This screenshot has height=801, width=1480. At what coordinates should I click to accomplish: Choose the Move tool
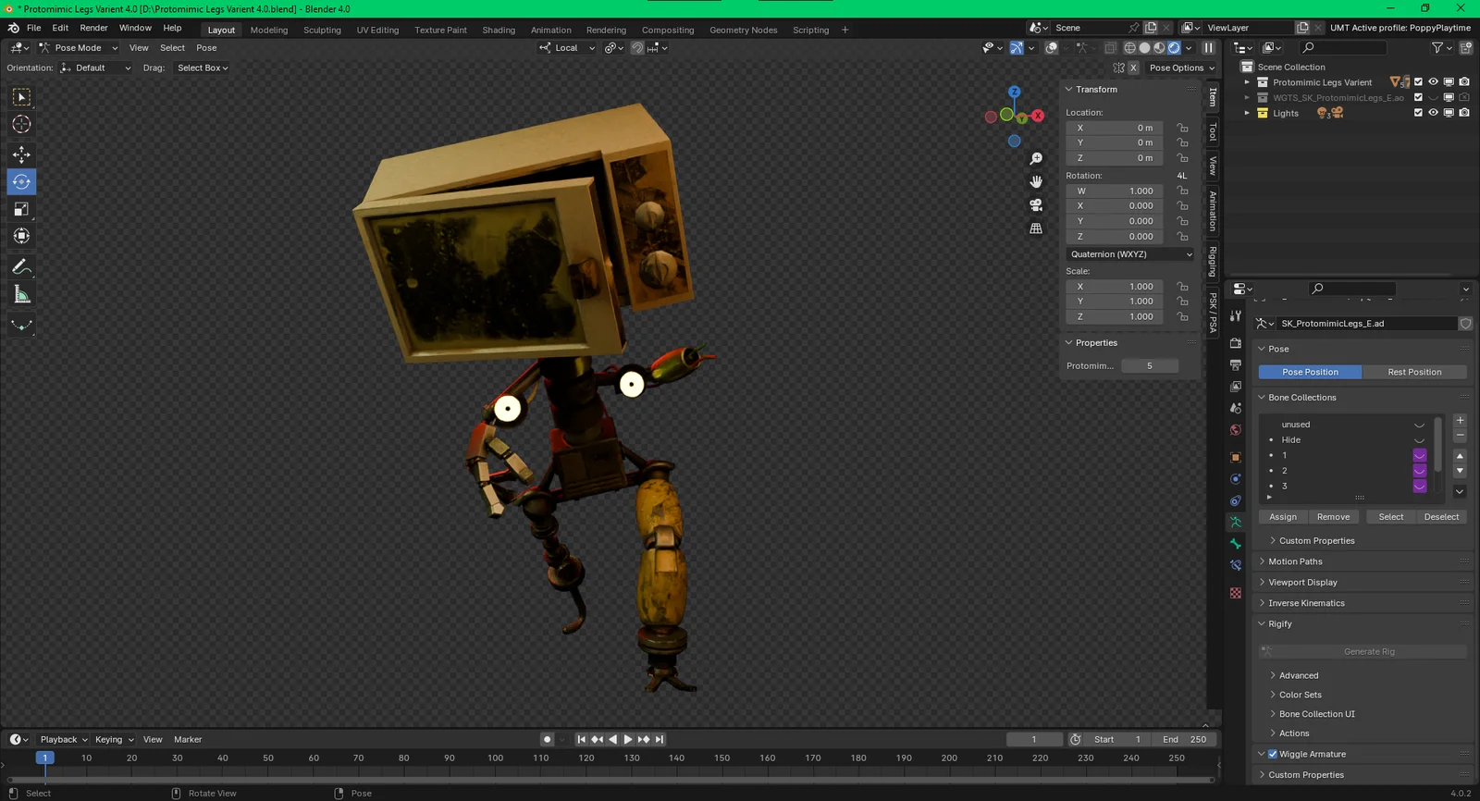pyautogui.click(x=21, y=154)
